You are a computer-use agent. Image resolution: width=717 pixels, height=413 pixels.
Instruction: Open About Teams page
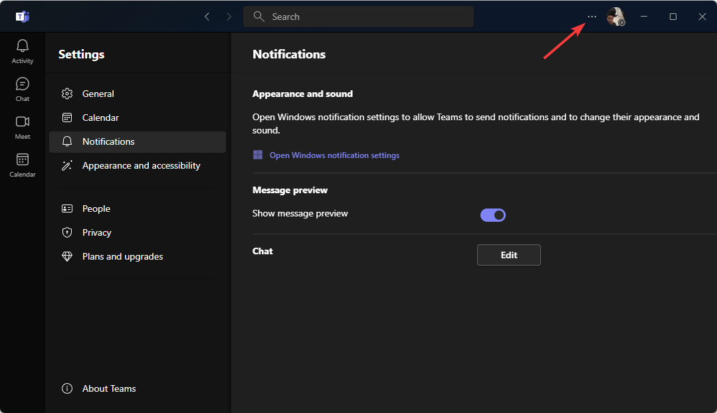pos(137,388)
